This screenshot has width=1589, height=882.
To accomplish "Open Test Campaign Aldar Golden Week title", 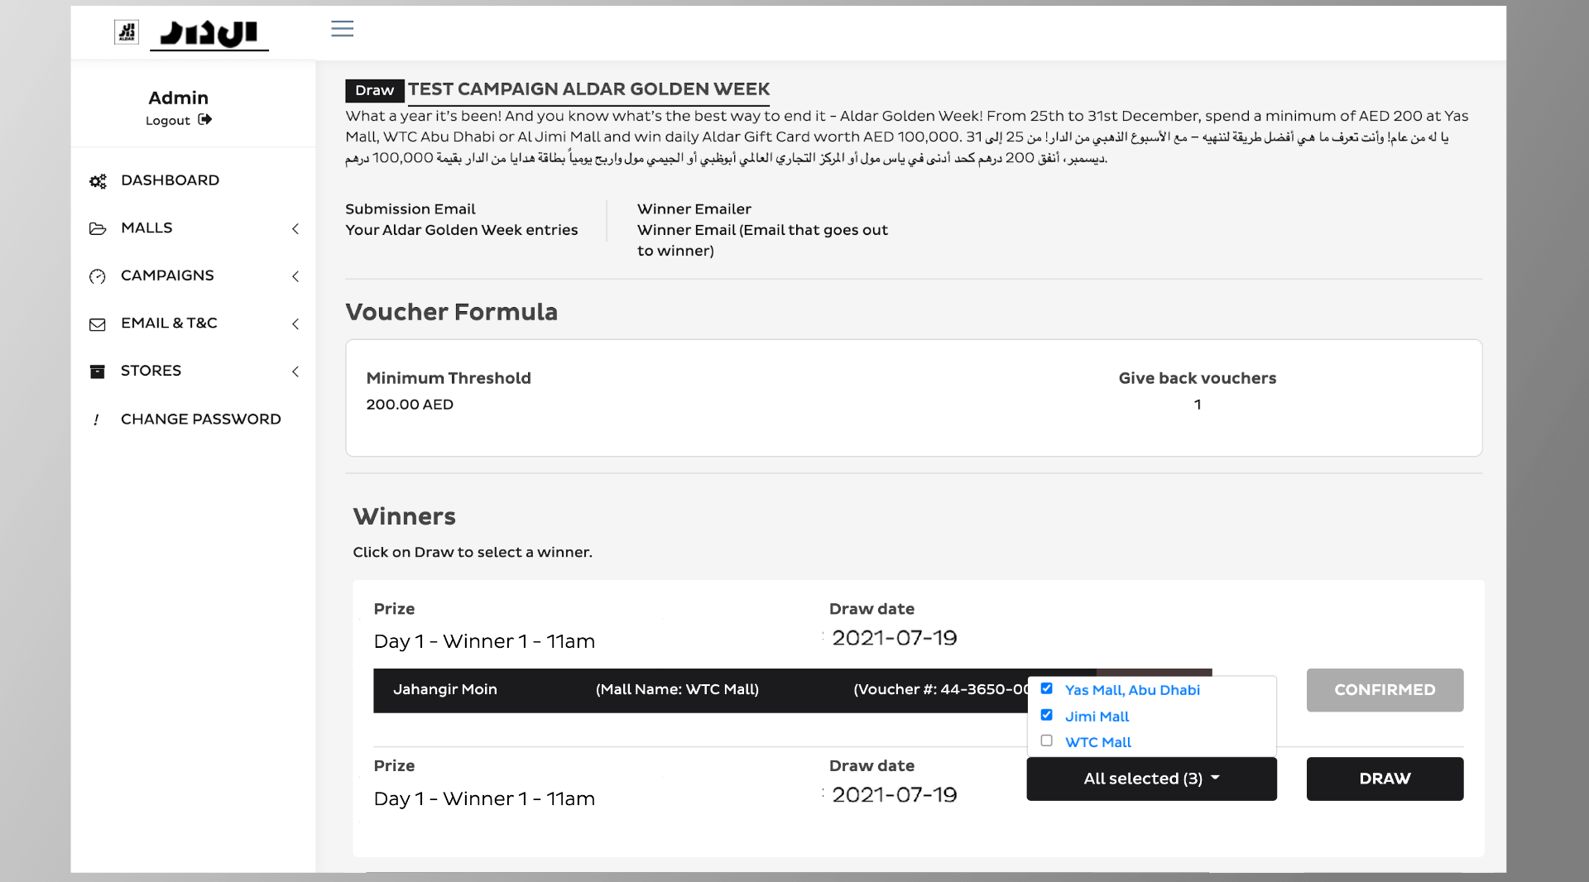I will click(x=588, y=89).
